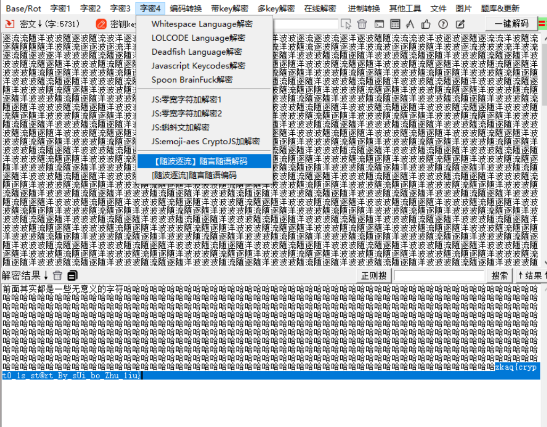Choose JS:零宽字符加解密1
The width and height of the screenshot is (547, 427).
tap(204, 100)
